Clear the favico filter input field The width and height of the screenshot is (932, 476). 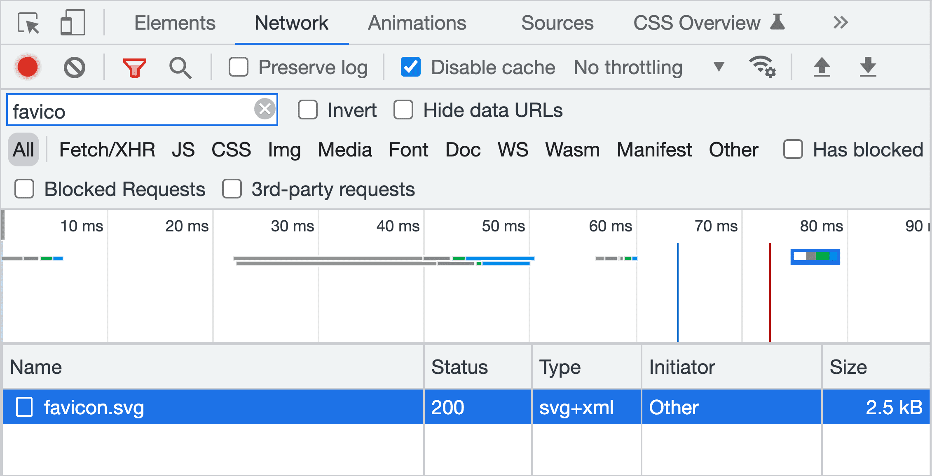264,109
